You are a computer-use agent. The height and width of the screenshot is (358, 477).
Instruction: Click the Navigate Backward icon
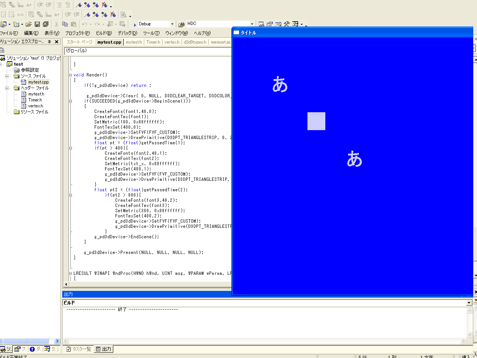coord(110,24)
